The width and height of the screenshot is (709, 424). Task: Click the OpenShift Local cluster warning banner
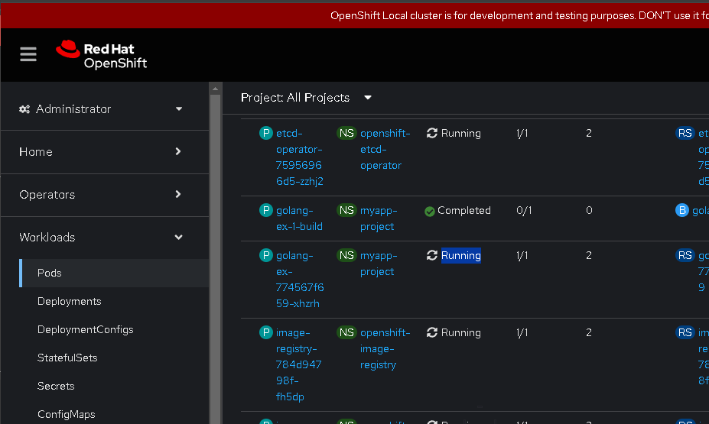click(355, 15)
